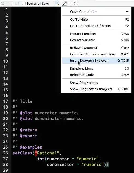Select Go To Help menu entry
The width and height of the screenshot is (134, 173).
[x=96, y=19]
